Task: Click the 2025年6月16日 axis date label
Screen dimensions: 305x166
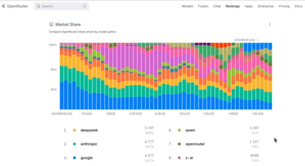Action: 62,114
